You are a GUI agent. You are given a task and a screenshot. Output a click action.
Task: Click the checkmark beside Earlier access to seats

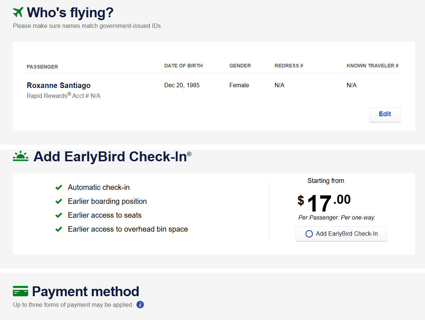(x=59, y=216)
